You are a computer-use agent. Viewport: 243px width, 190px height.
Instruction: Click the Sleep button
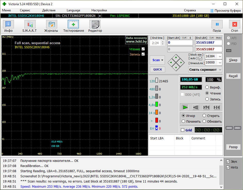[233, 60]
